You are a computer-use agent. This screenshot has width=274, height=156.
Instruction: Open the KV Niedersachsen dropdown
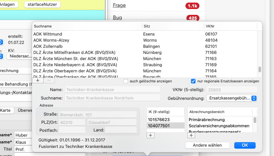(x=20, y=56)
